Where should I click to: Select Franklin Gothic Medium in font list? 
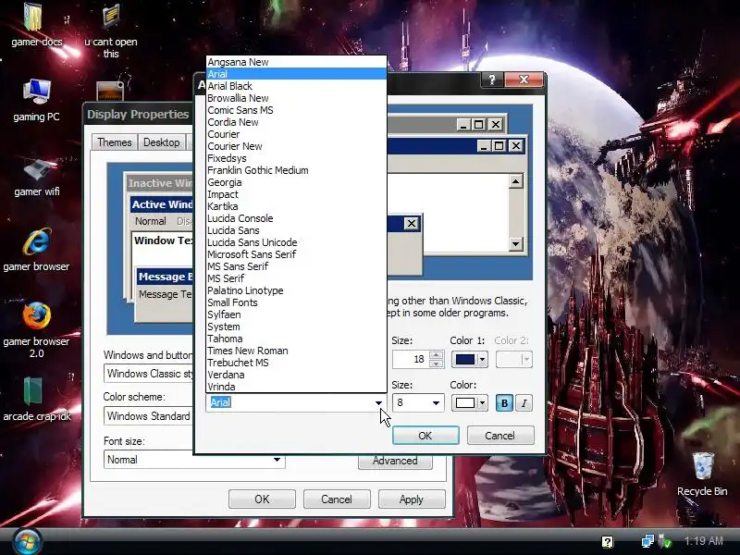point(296,170)
